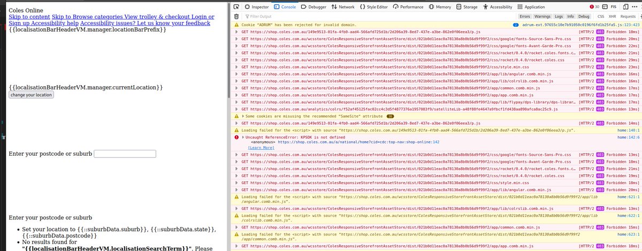Screen dimensions: 642x251
Task: Toggle the CSS filter
Action: point(600,16)
